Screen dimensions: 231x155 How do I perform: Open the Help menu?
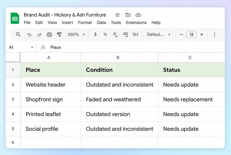click(x=156, y=23)
